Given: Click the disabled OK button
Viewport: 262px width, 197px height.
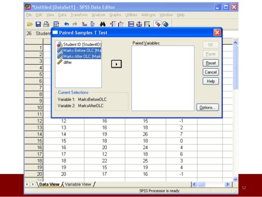Looking at the screenshot, I should tap(211, 45).
